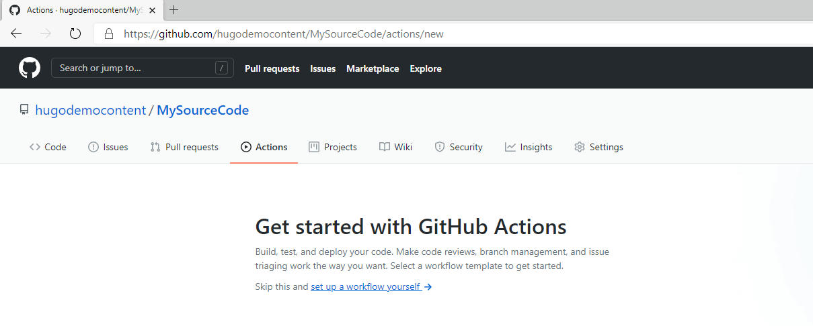813x326 pixels.
Task: Click the lock icon in the address bar
Action: pos(108,34)
